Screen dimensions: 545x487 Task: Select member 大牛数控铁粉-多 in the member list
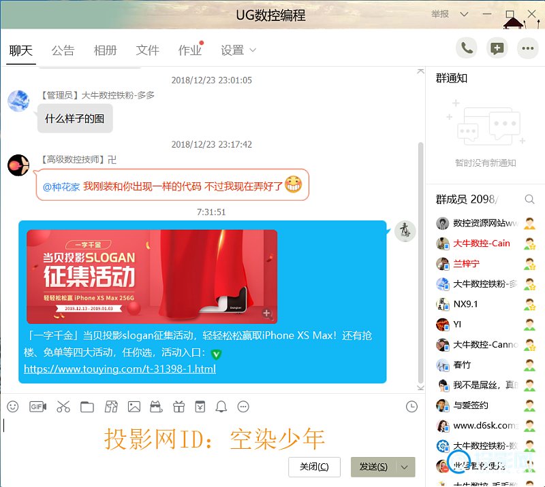click(486, 284)
